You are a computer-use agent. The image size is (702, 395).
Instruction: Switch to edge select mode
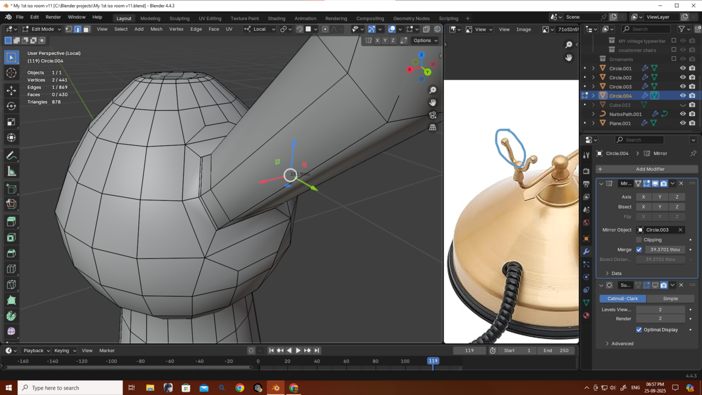click(77, 29)
